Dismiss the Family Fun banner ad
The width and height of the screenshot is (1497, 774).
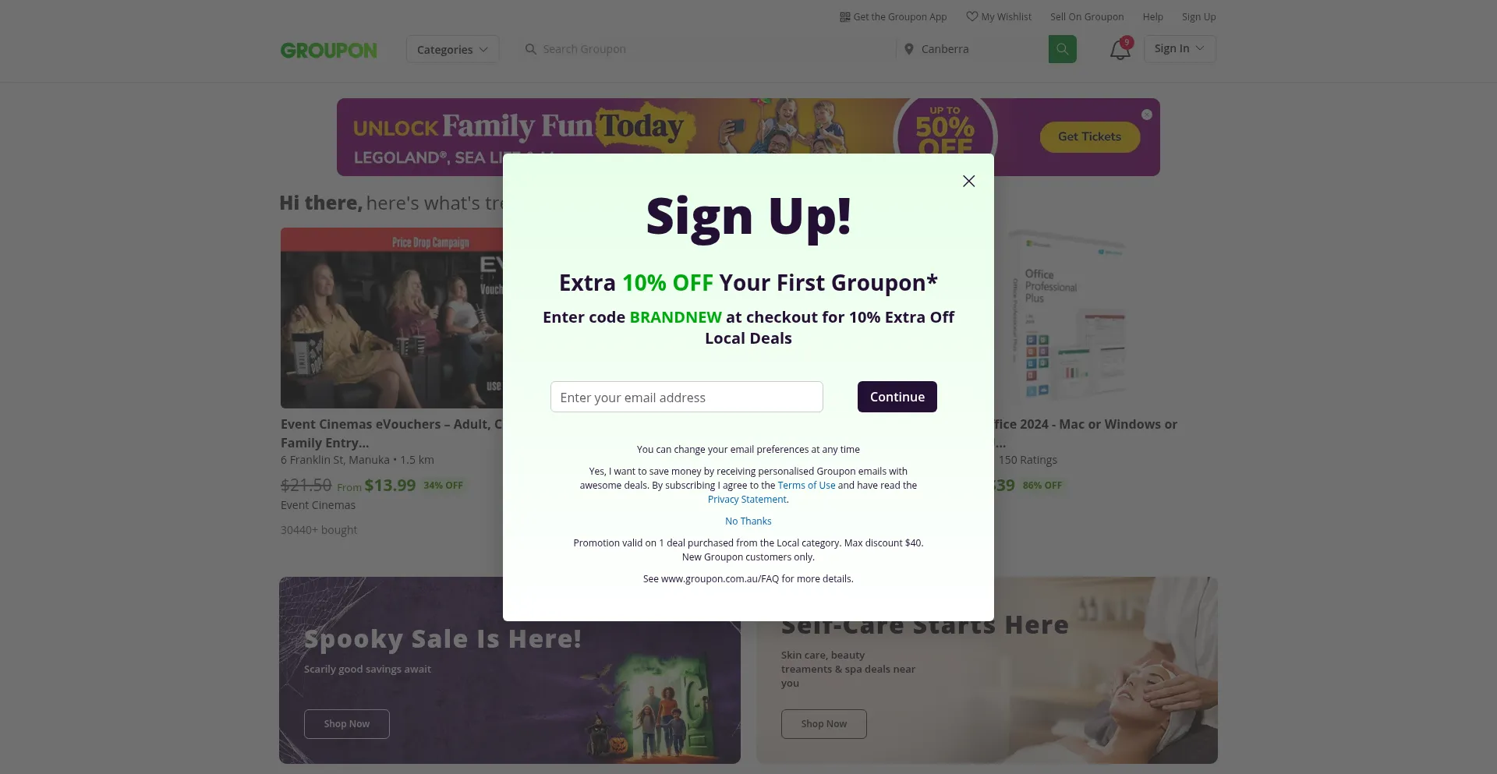click(1147, 115)
